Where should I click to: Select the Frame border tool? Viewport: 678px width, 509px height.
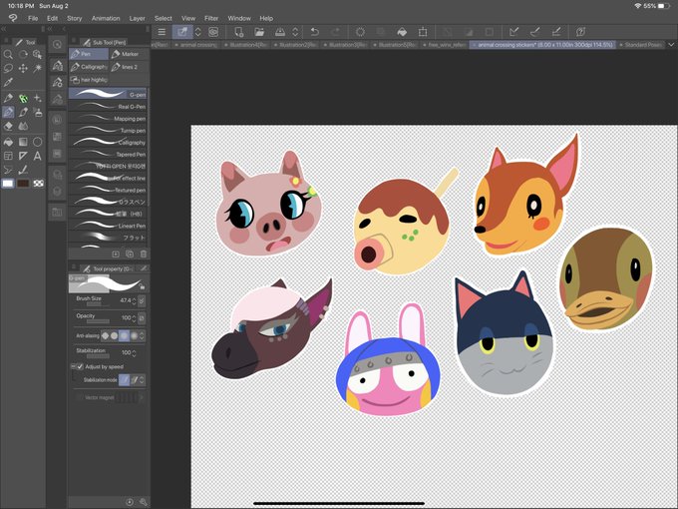8,156
